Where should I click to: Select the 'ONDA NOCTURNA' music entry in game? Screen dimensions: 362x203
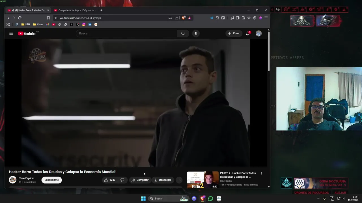(321, 183)
